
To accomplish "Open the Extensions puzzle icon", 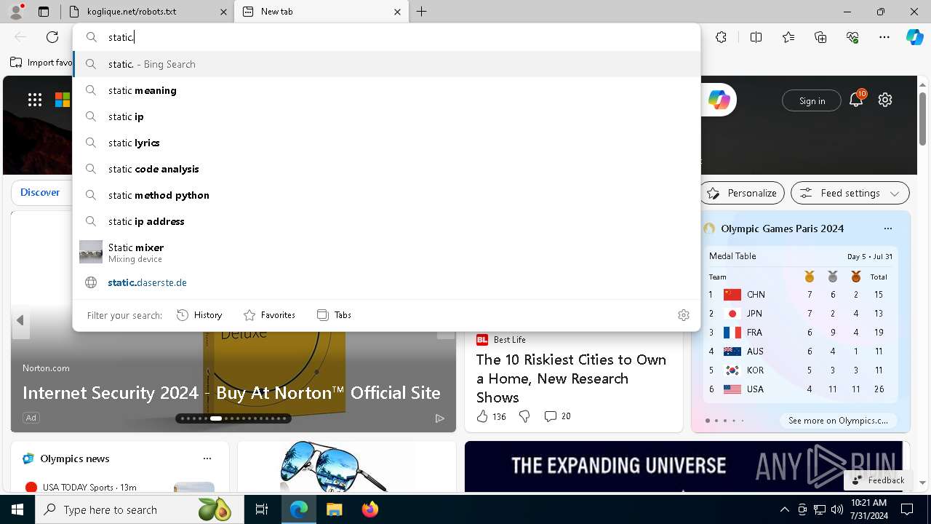I will pyautogui.click(x=721, y=37).
